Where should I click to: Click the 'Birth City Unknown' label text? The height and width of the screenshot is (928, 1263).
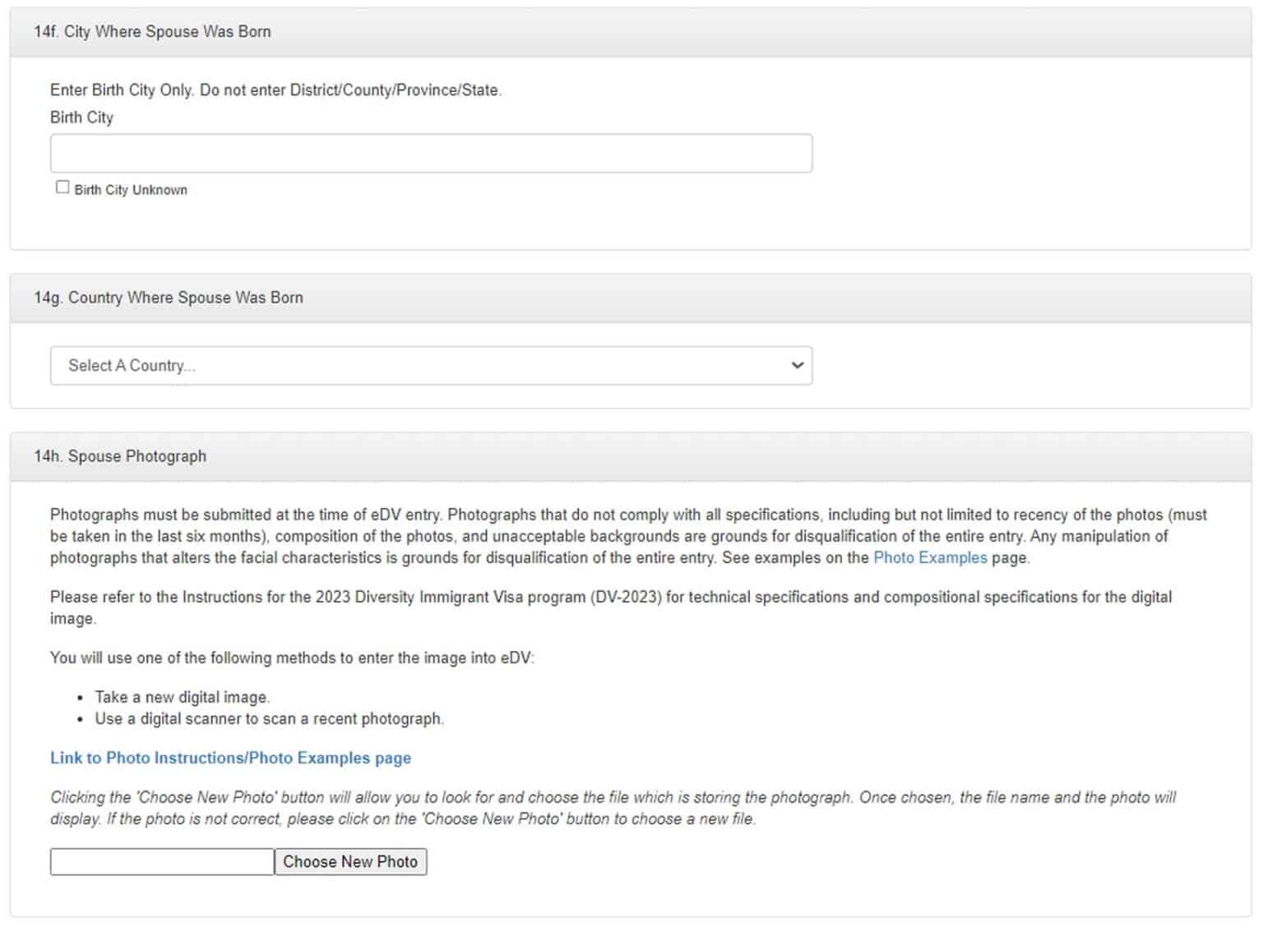coord(131,190)
